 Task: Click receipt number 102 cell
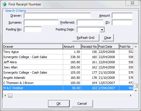tap(89, 88)
